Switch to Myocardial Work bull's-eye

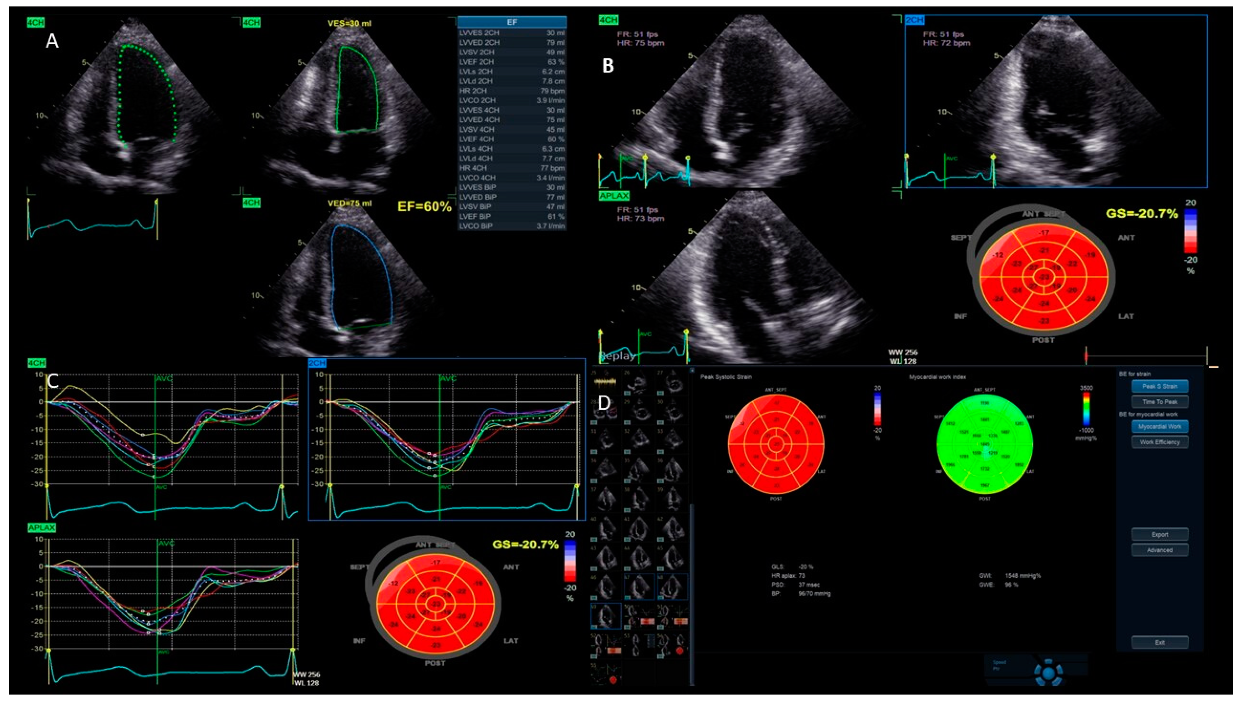(1159, 427)
